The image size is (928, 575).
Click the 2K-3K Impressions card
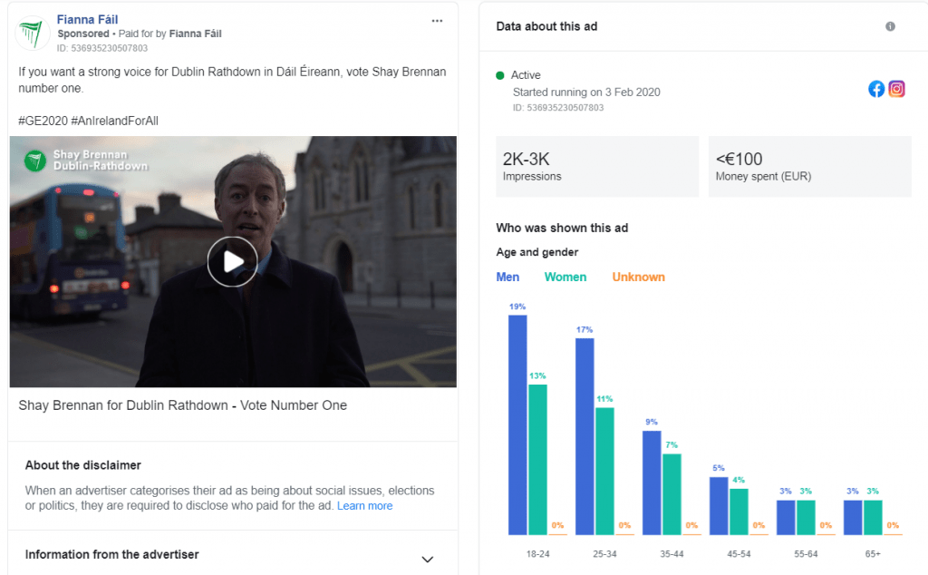pos(597,166)
